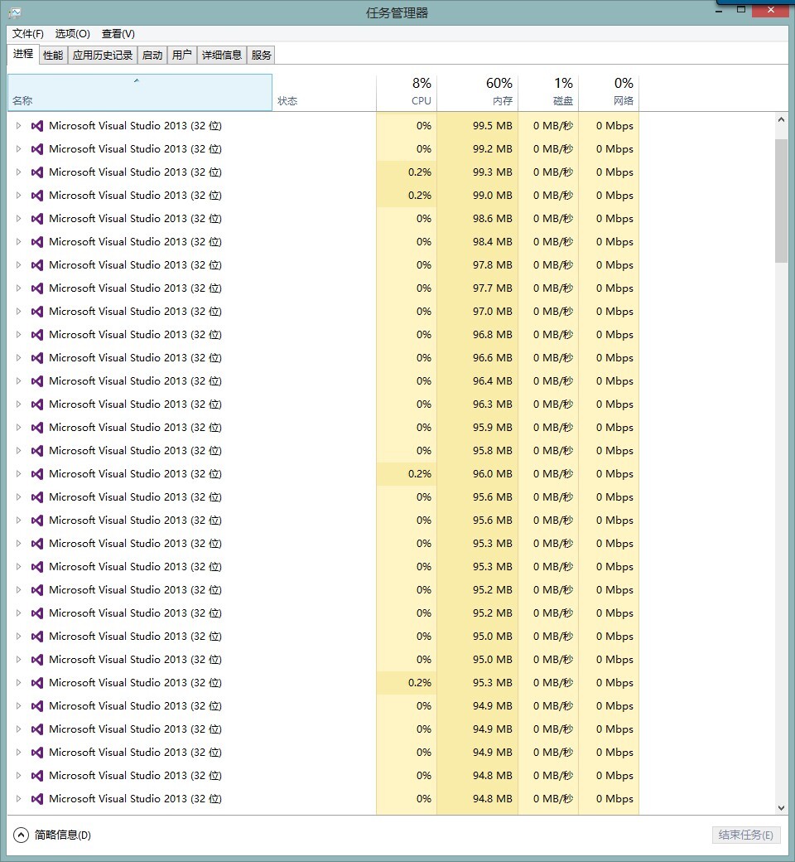Select the Visual Studio icon in the 97.0 MB row
This screenshot has height=862, width=795.
[36, 311]
